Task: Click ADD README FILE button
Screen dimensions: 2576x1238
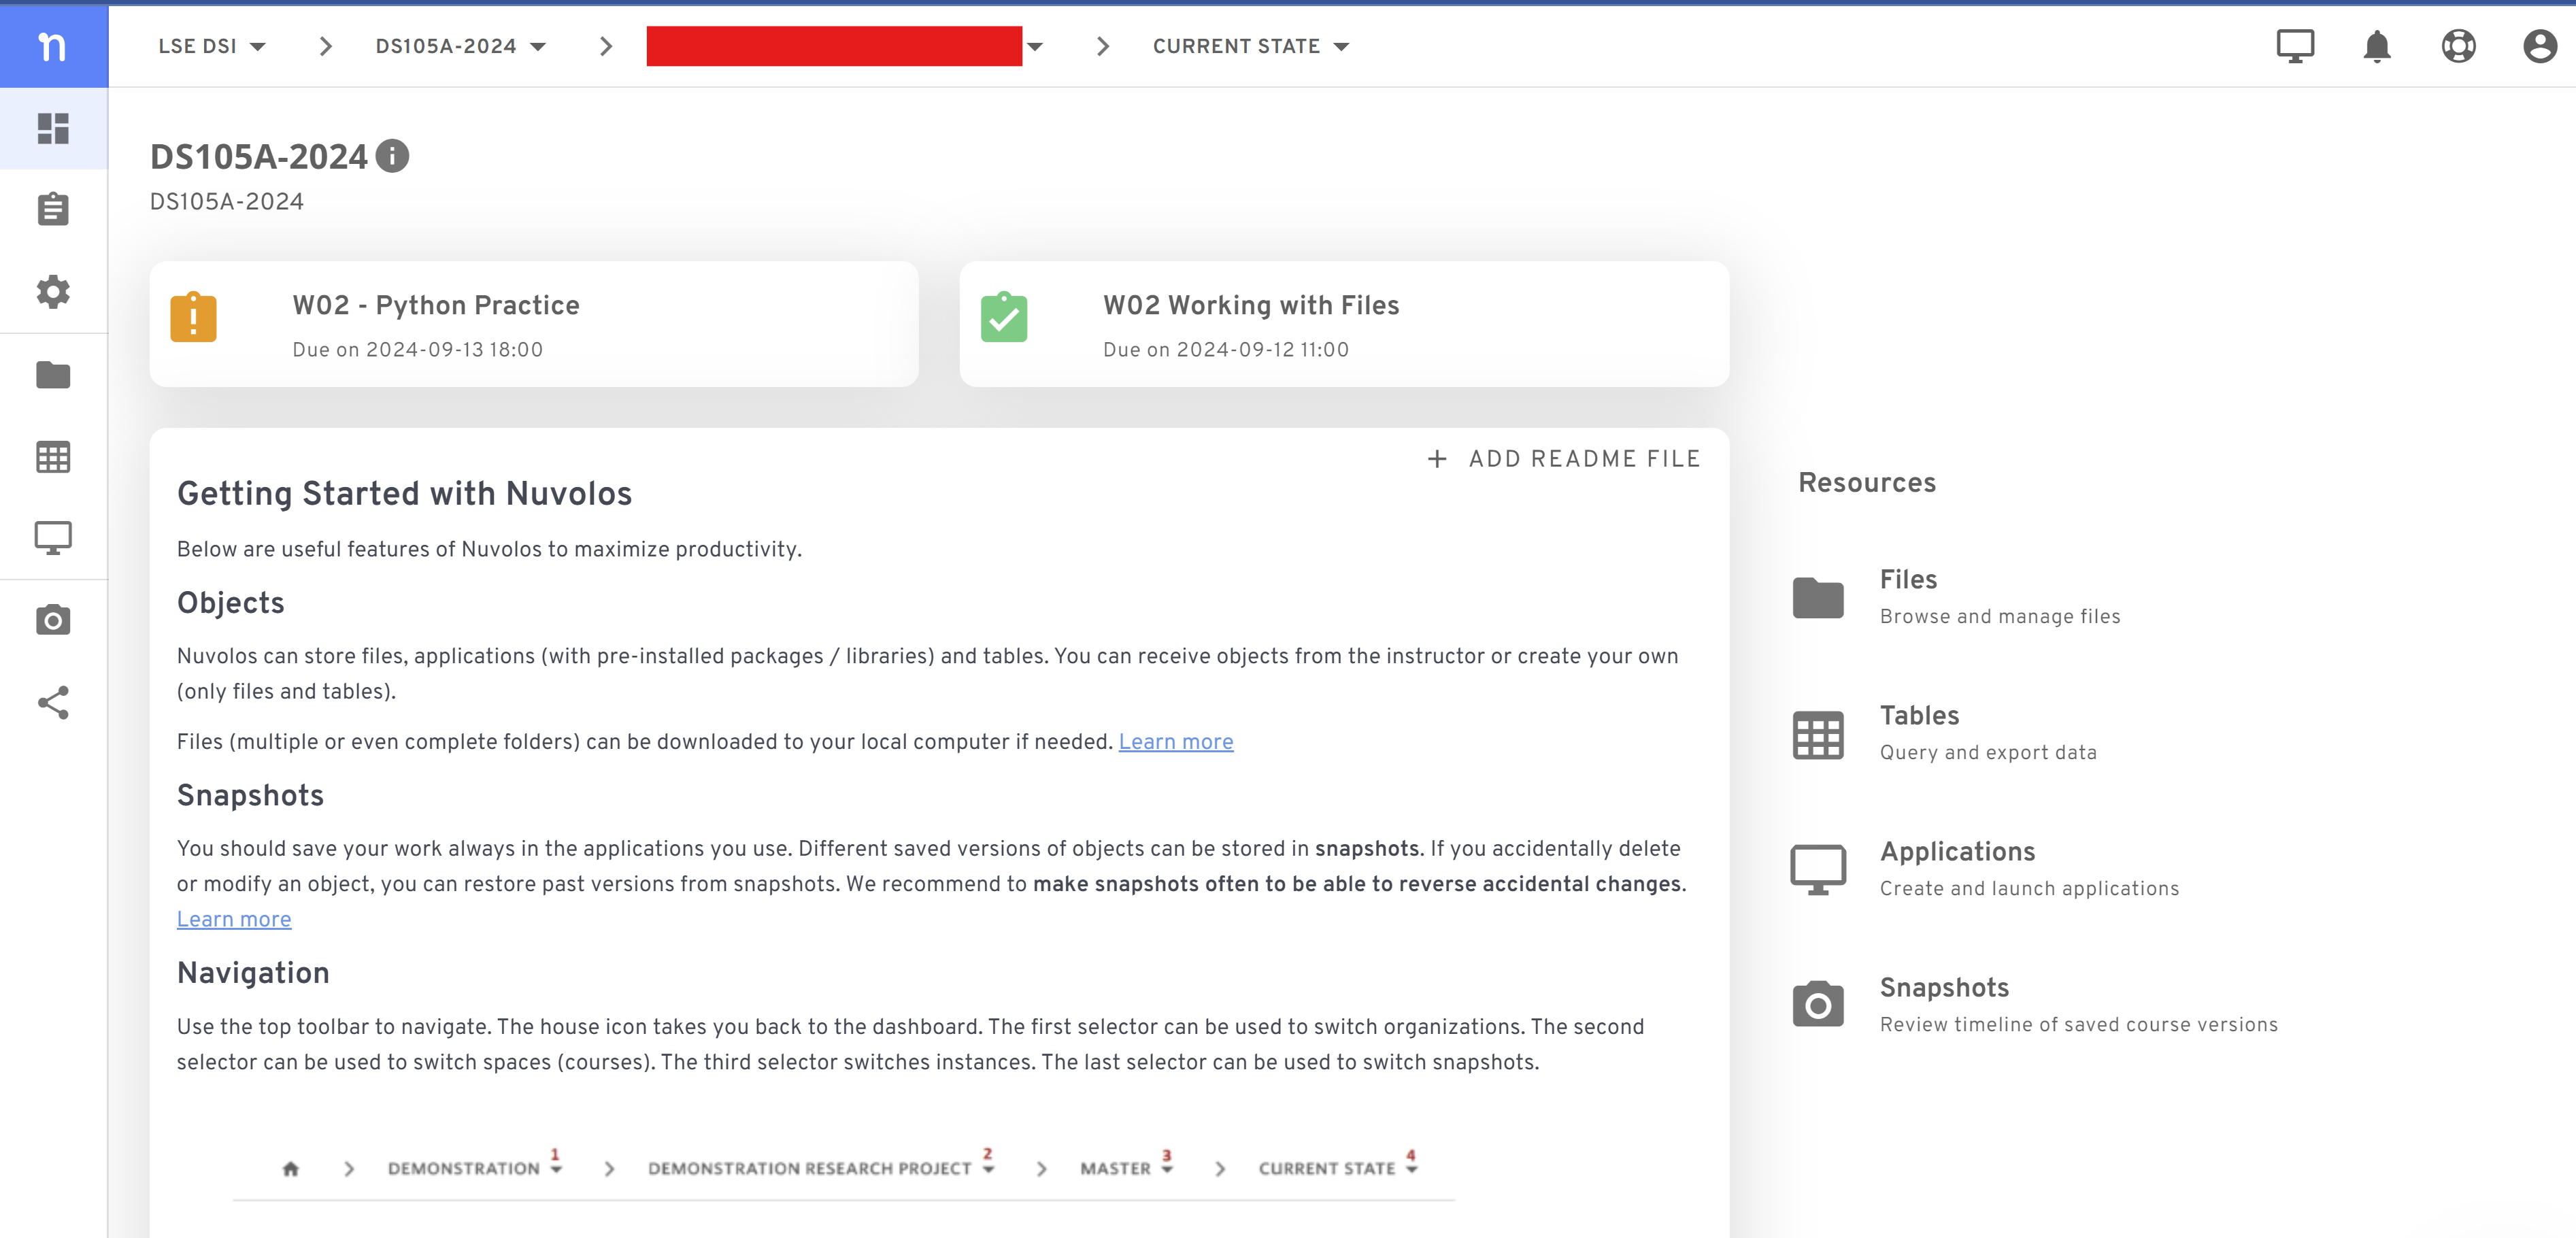Action: point(1563,459)
